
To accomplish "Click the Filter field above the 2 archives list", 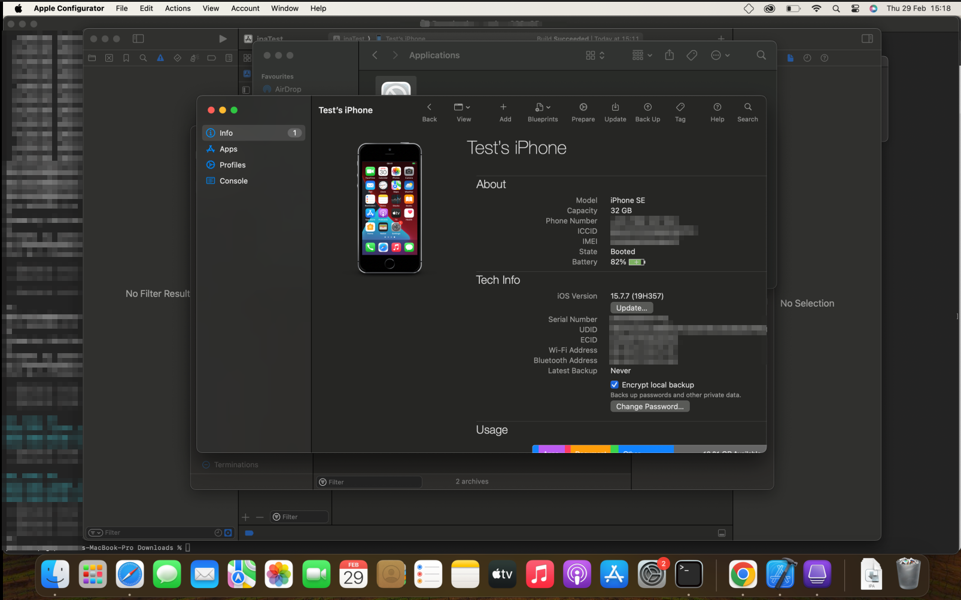I will [x=368, y=481].
